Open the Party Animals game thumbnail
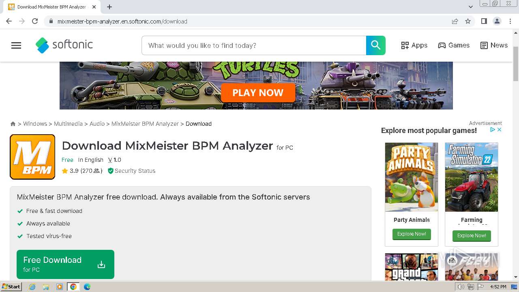 click(x=412, y=177)
